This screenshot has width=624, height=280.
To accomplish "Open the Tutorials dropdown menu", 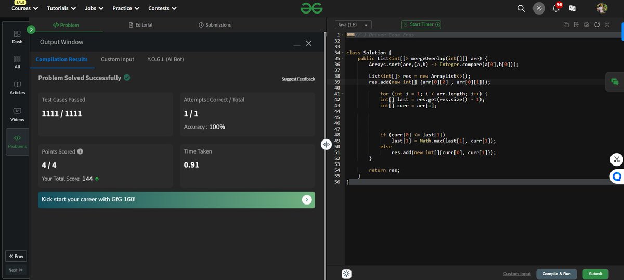I will coord(61,8).
